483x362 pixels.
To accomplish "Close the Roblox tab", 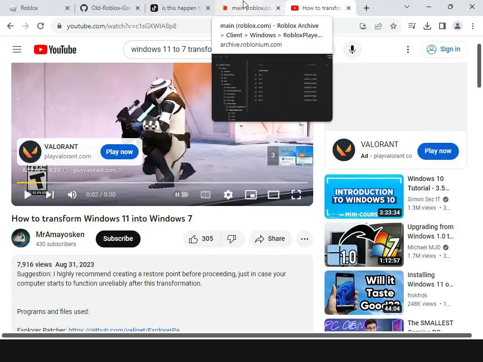I will pyautogui.click(x=67, y=8).
